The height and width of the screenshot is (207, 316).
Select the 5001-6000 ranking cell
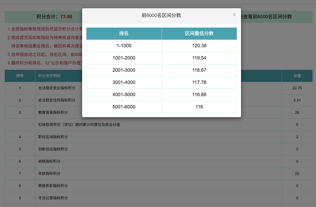124,107
